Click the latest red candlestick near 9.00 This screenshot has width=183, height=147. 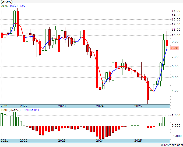[167, 43]
